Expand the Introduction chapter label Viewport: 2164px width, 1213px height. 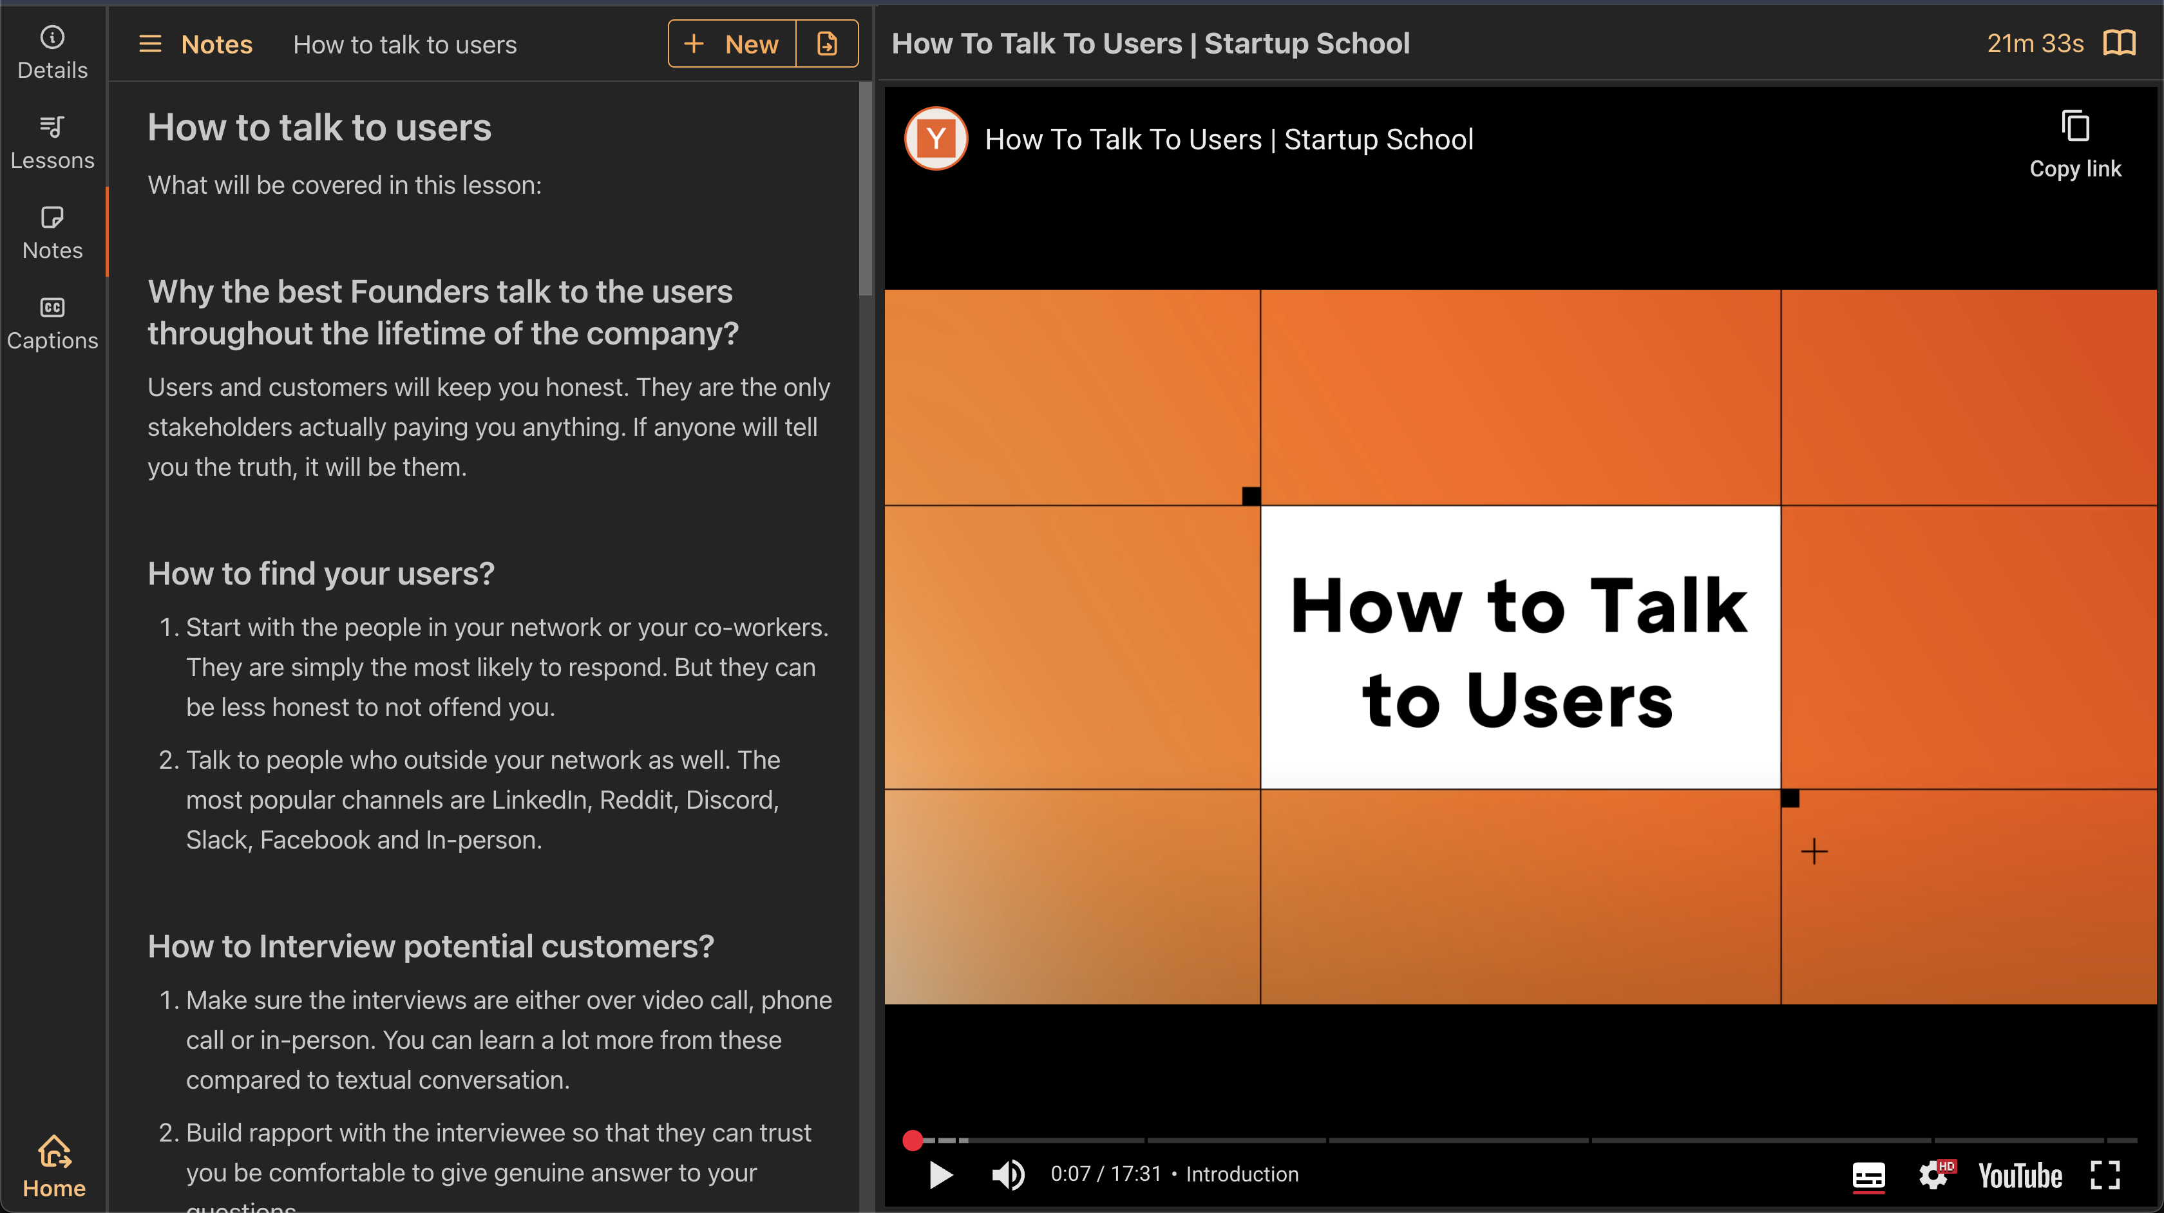(1241, 1174)
